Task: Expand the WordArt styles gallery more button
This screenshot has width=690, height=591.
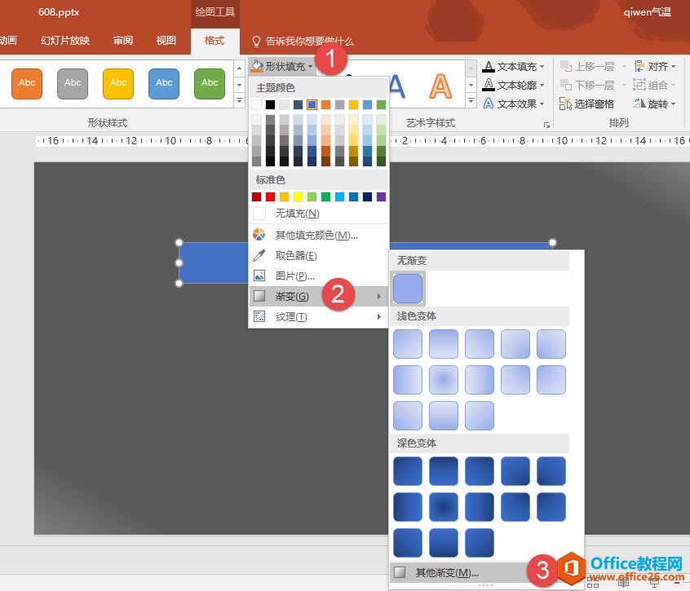Action: [x=471, y=101]
